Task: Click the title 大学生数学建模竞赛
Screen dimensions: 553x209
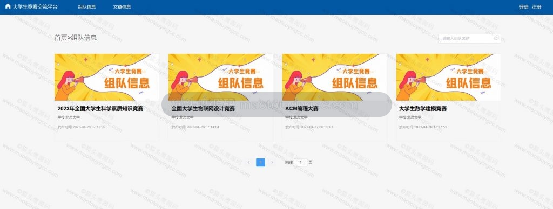Action: [423, 109]
